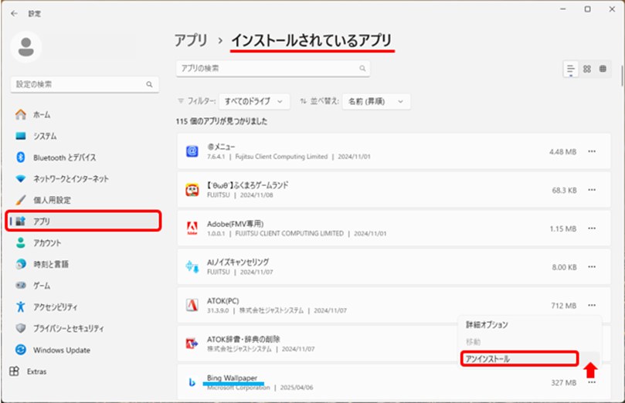Image resolution: width=625 pixels, height=403 pixels.
Task: Click the ふくまろゲームランド app icon
Action: (192, 190)
